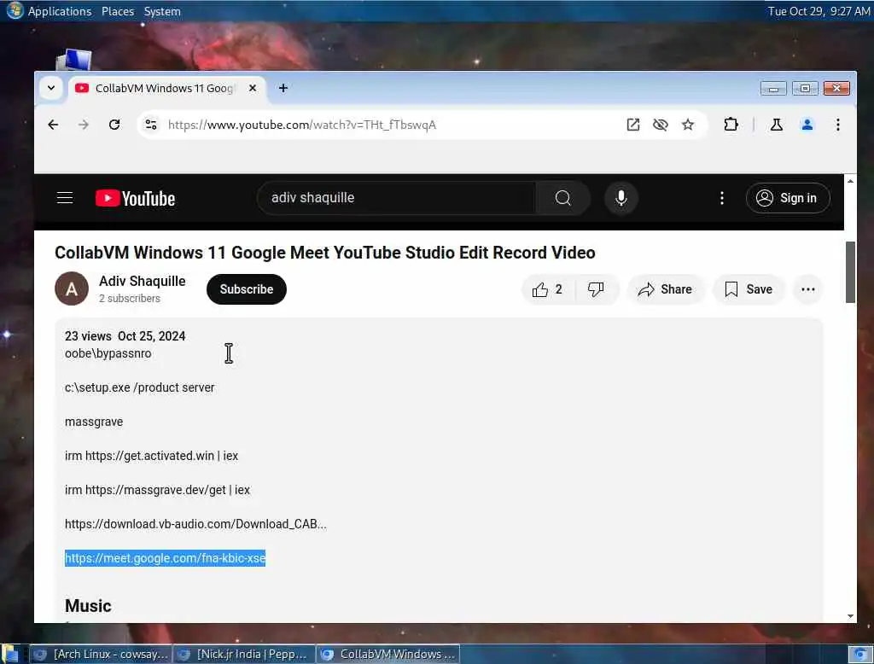This screenshot has height=664, width=874.
Task: Go forward with the browser forward arrow
Action: [84, 125]
